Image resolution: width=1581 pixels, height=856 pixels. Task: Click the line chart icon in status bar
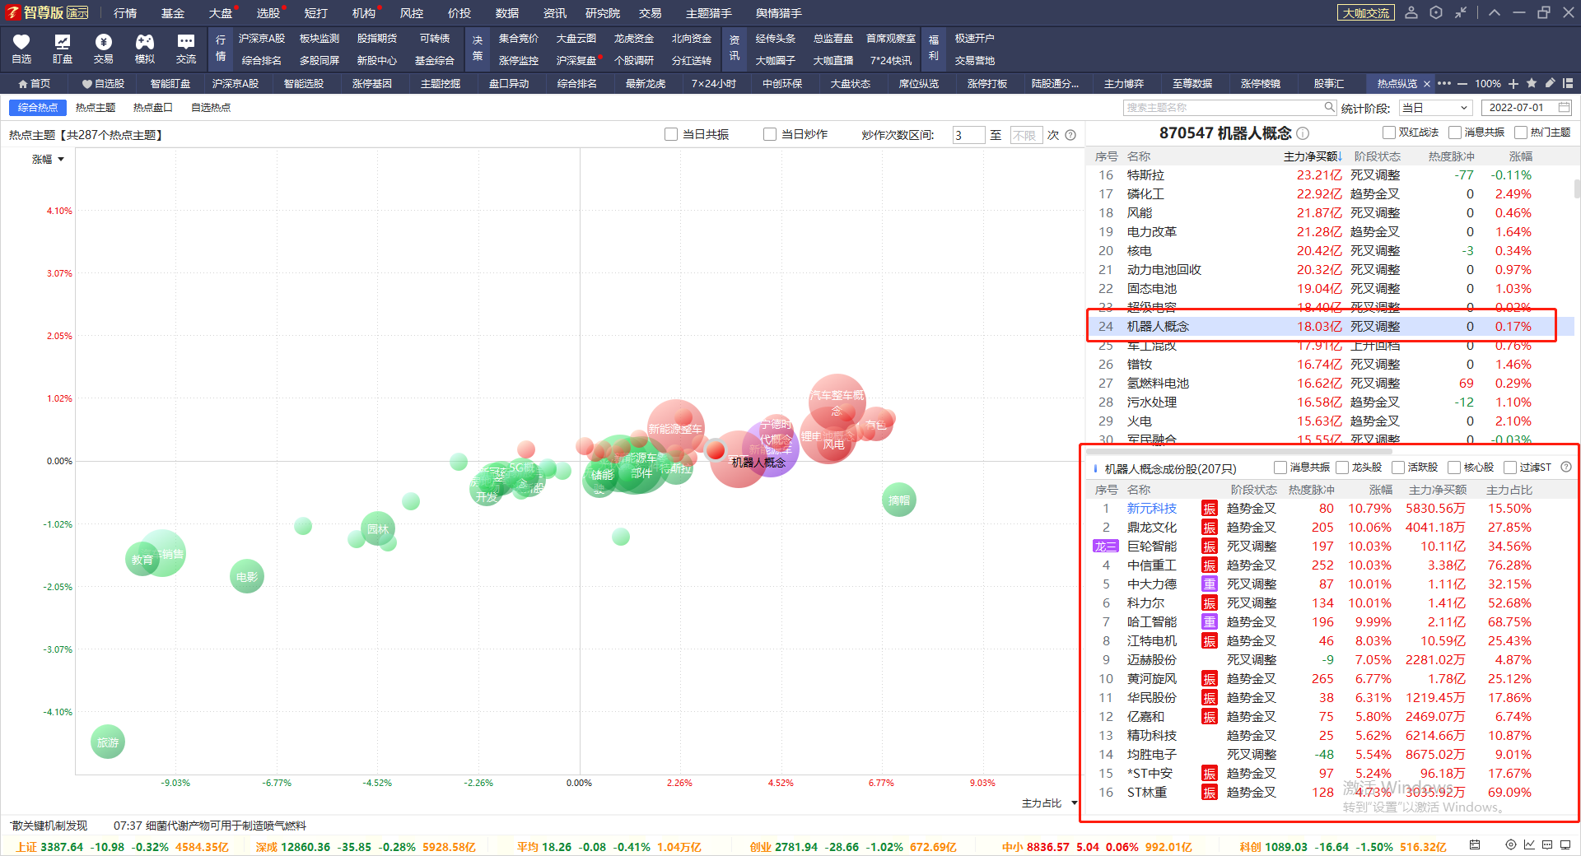coord(1529,844)
